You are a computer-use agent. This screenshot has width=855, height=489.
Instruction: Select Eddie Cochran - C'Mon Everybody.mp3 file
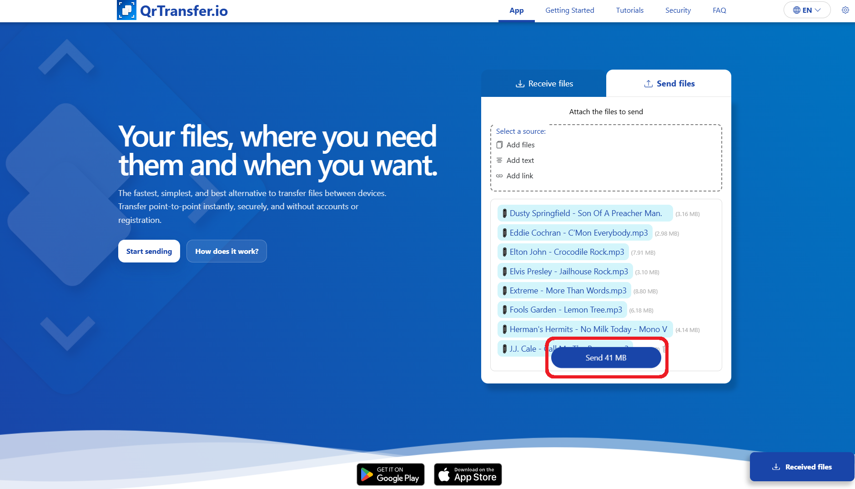[x=575, y=233]
